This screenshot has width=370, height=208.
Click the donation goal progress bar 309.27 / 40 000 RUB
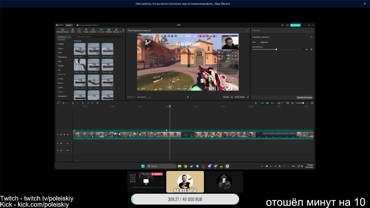point(185,199)
